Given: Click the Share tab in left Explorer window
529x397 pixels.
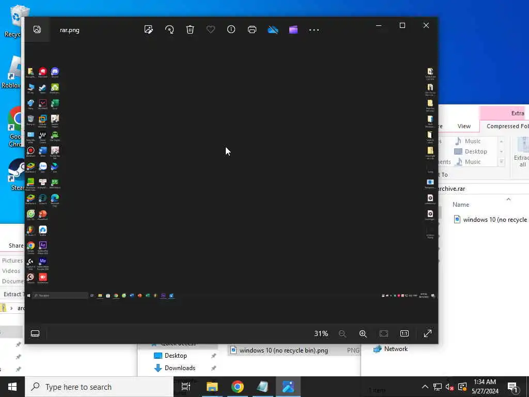Looking at the screenshot, I should (15, 246).
